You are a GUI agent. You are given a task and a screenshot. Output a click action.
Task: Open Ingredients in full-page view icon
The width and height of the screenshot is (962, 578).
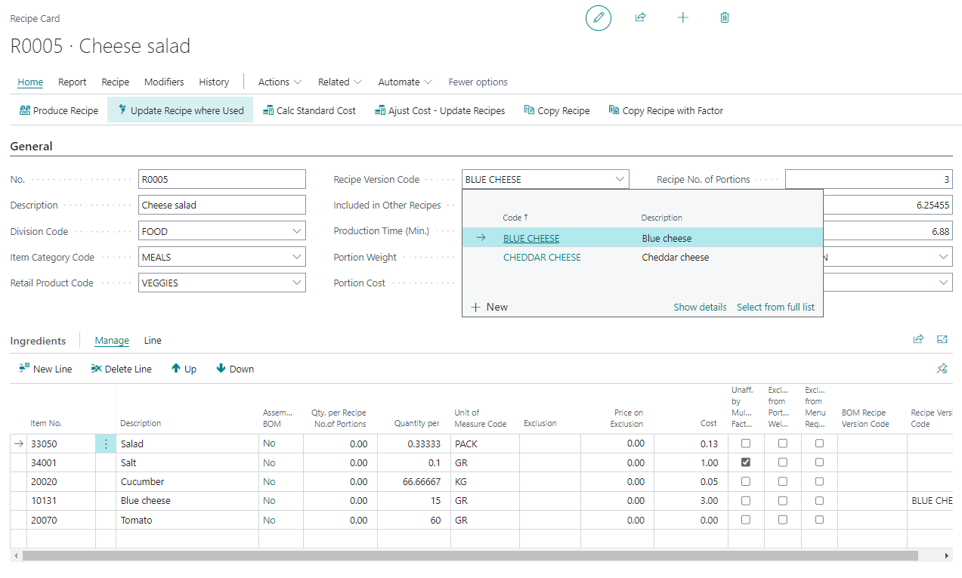point(942,340)
